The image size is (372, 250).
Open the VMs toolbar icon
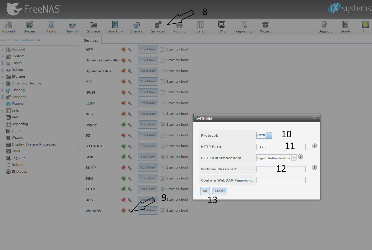click(222, 27)
